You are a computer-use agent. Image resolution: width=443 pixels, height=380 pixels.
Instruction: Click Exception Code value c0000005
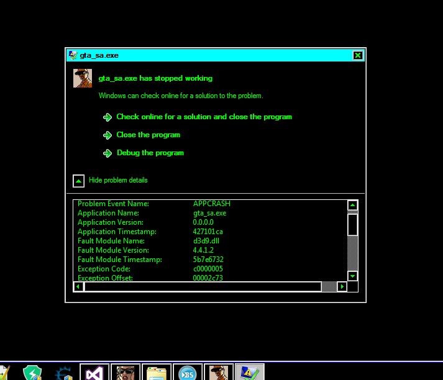[208, 269]
